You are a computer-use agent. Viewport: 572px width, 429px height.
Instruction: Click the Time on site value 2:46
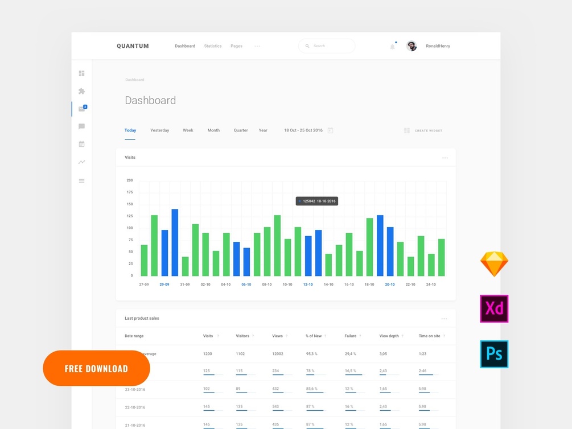pyautogui.click(x=422, y=371)
